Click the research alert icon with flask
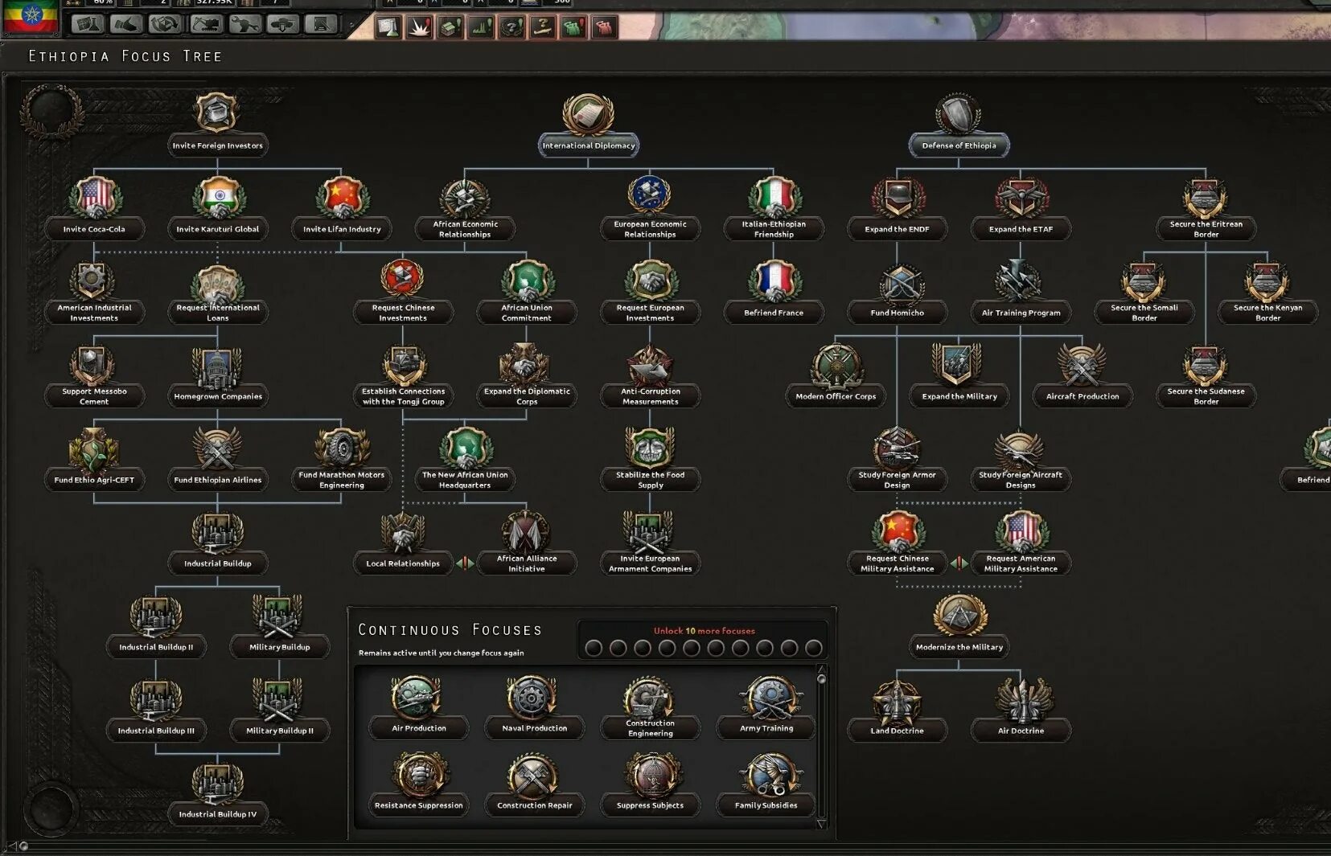Screen dimensions: 1331x856 point(388,27)
